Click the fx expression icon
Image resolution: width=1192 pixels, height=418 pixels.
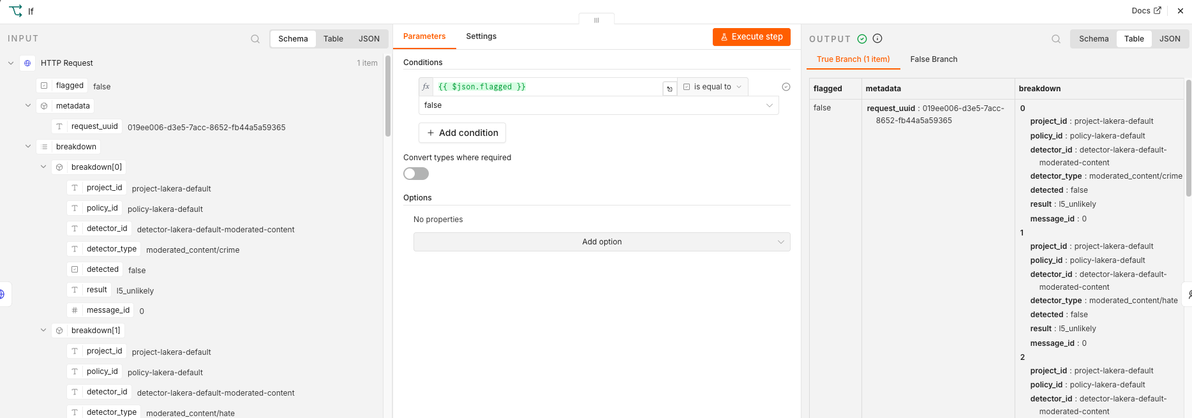(x=426, y=87)
